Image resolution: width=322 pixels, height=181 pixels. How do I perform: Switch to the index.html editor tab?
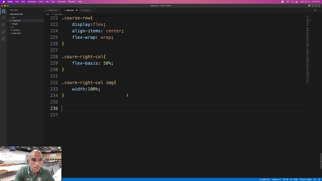coord(52,10)
